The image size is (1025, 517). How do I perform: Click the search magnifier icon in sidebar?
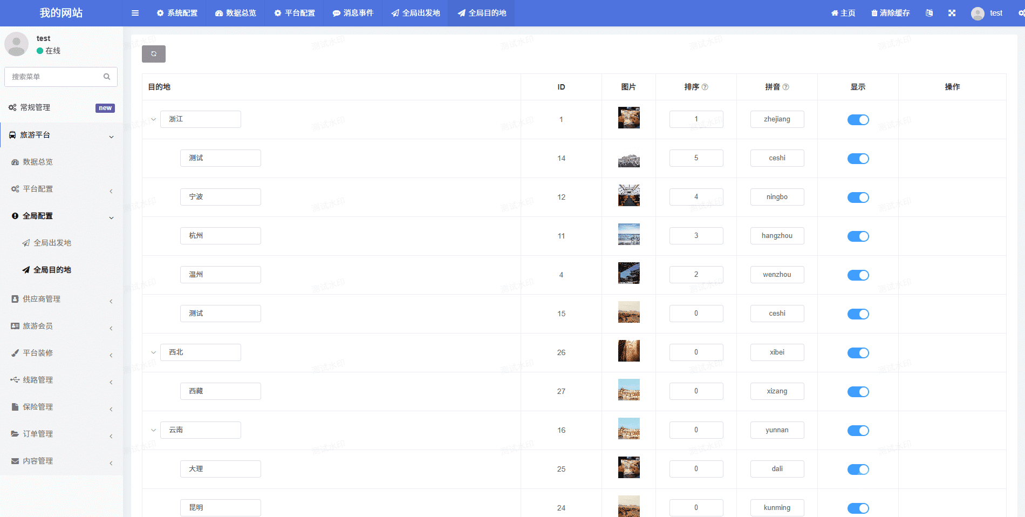click(107, 77)
